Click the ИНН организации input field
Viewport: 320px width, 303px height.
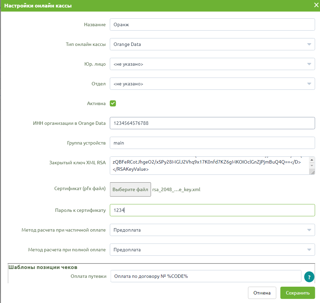coord(212,123)
